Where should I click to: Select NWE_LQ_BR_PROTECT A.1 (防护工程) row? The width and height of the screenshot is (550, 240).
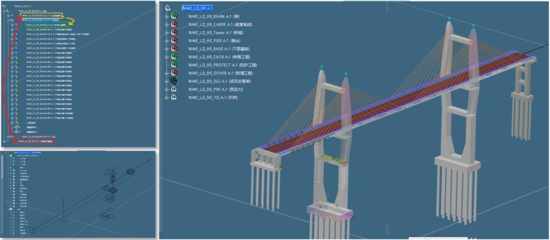click(223, 65)
